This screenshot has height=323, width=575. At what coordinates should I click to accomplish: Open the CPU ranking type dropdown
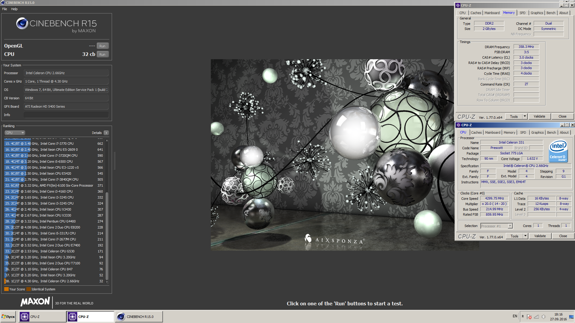[15, 133]
